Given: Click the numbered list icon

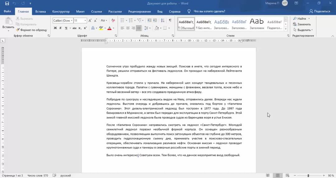Looking at the screenshot, I should pyautogui.click(x=131, y=21).
